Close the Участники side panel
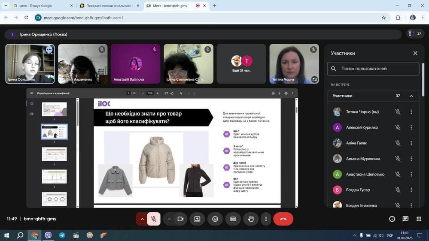Image resolution: width=429 pixels, height=241 pixels. coord(415,53)
